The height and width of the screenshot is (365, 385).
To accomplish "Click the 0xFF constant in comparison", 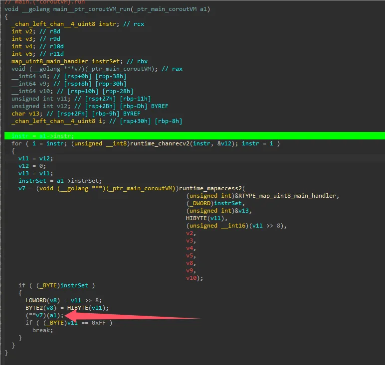I will pyautogui.click(x=98, y=323).
